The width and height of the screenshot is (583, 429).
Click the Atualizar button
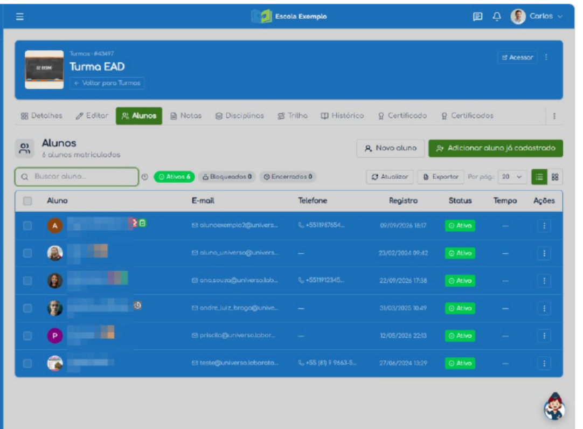pos(390,177)
